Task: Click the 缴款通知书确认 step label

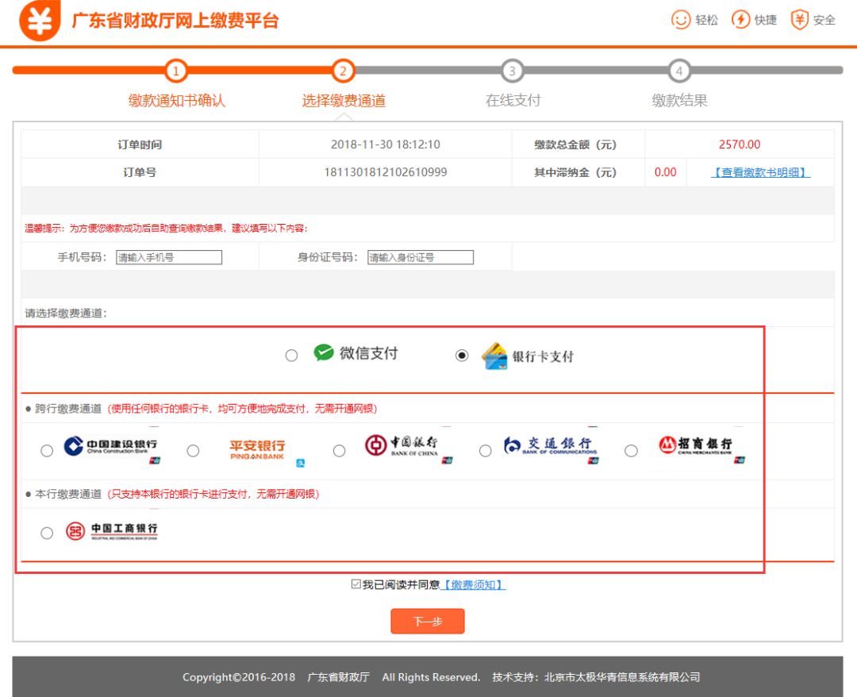Action: [176, 101]
